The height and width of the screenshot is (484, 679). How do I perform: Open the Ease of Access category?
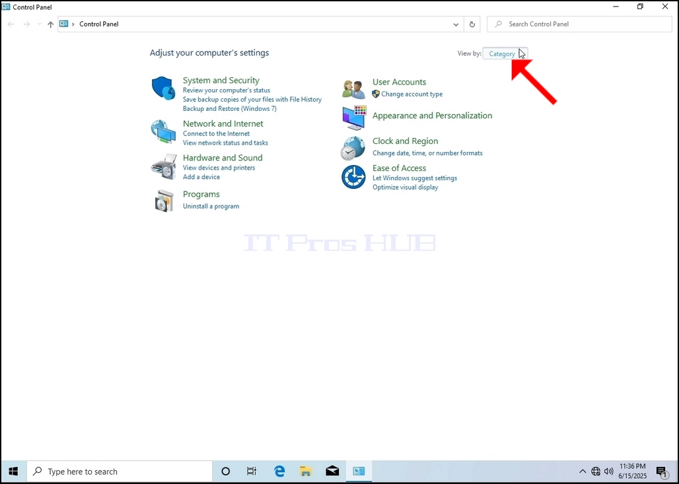[399, 168]
